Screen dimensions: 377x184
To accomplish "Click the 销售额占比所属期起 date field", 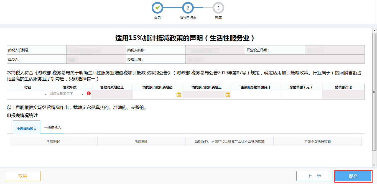I will pos(154,95).
